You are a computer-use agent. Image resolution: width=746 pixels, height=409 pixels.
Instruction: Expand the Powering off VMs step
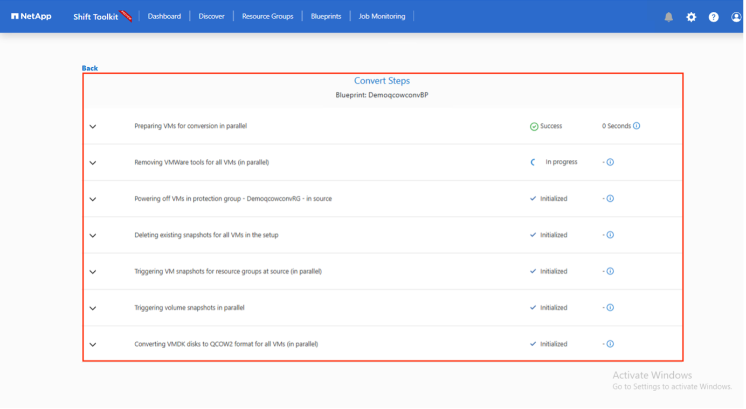93,200
